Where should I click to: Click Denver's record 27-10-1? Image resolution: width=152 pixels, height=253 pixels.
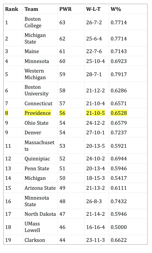tap(95, 133)
